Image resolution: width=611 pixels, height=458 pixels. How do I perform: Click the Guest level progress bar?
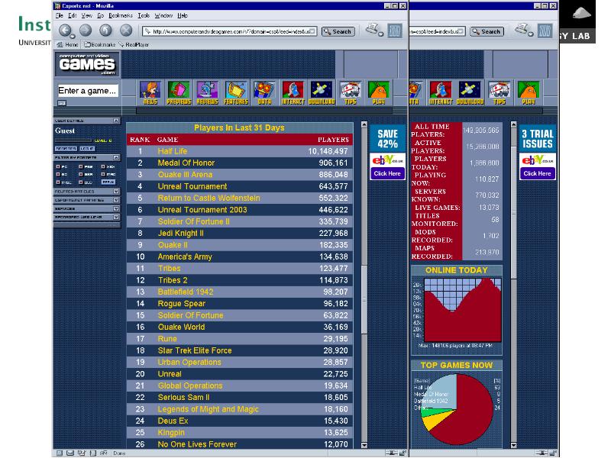pyautogui.click(x=73, y=140)
